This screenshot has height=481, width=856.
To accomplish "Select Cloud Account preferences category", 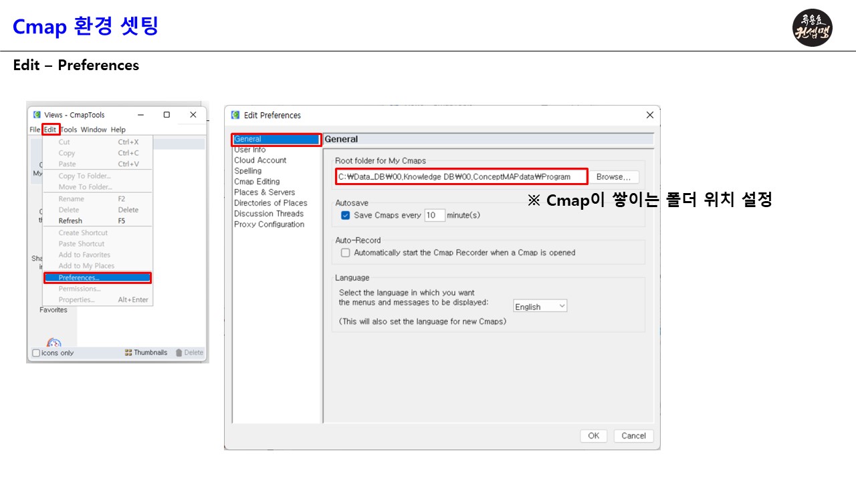I will click(260, 160).
